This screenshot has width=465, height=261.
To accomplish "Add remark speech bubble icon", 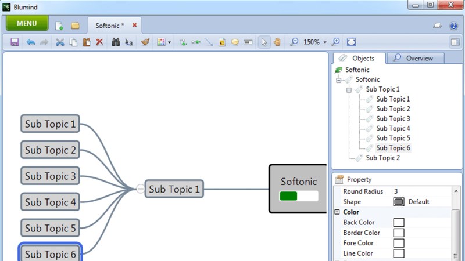I will [235, 42].
